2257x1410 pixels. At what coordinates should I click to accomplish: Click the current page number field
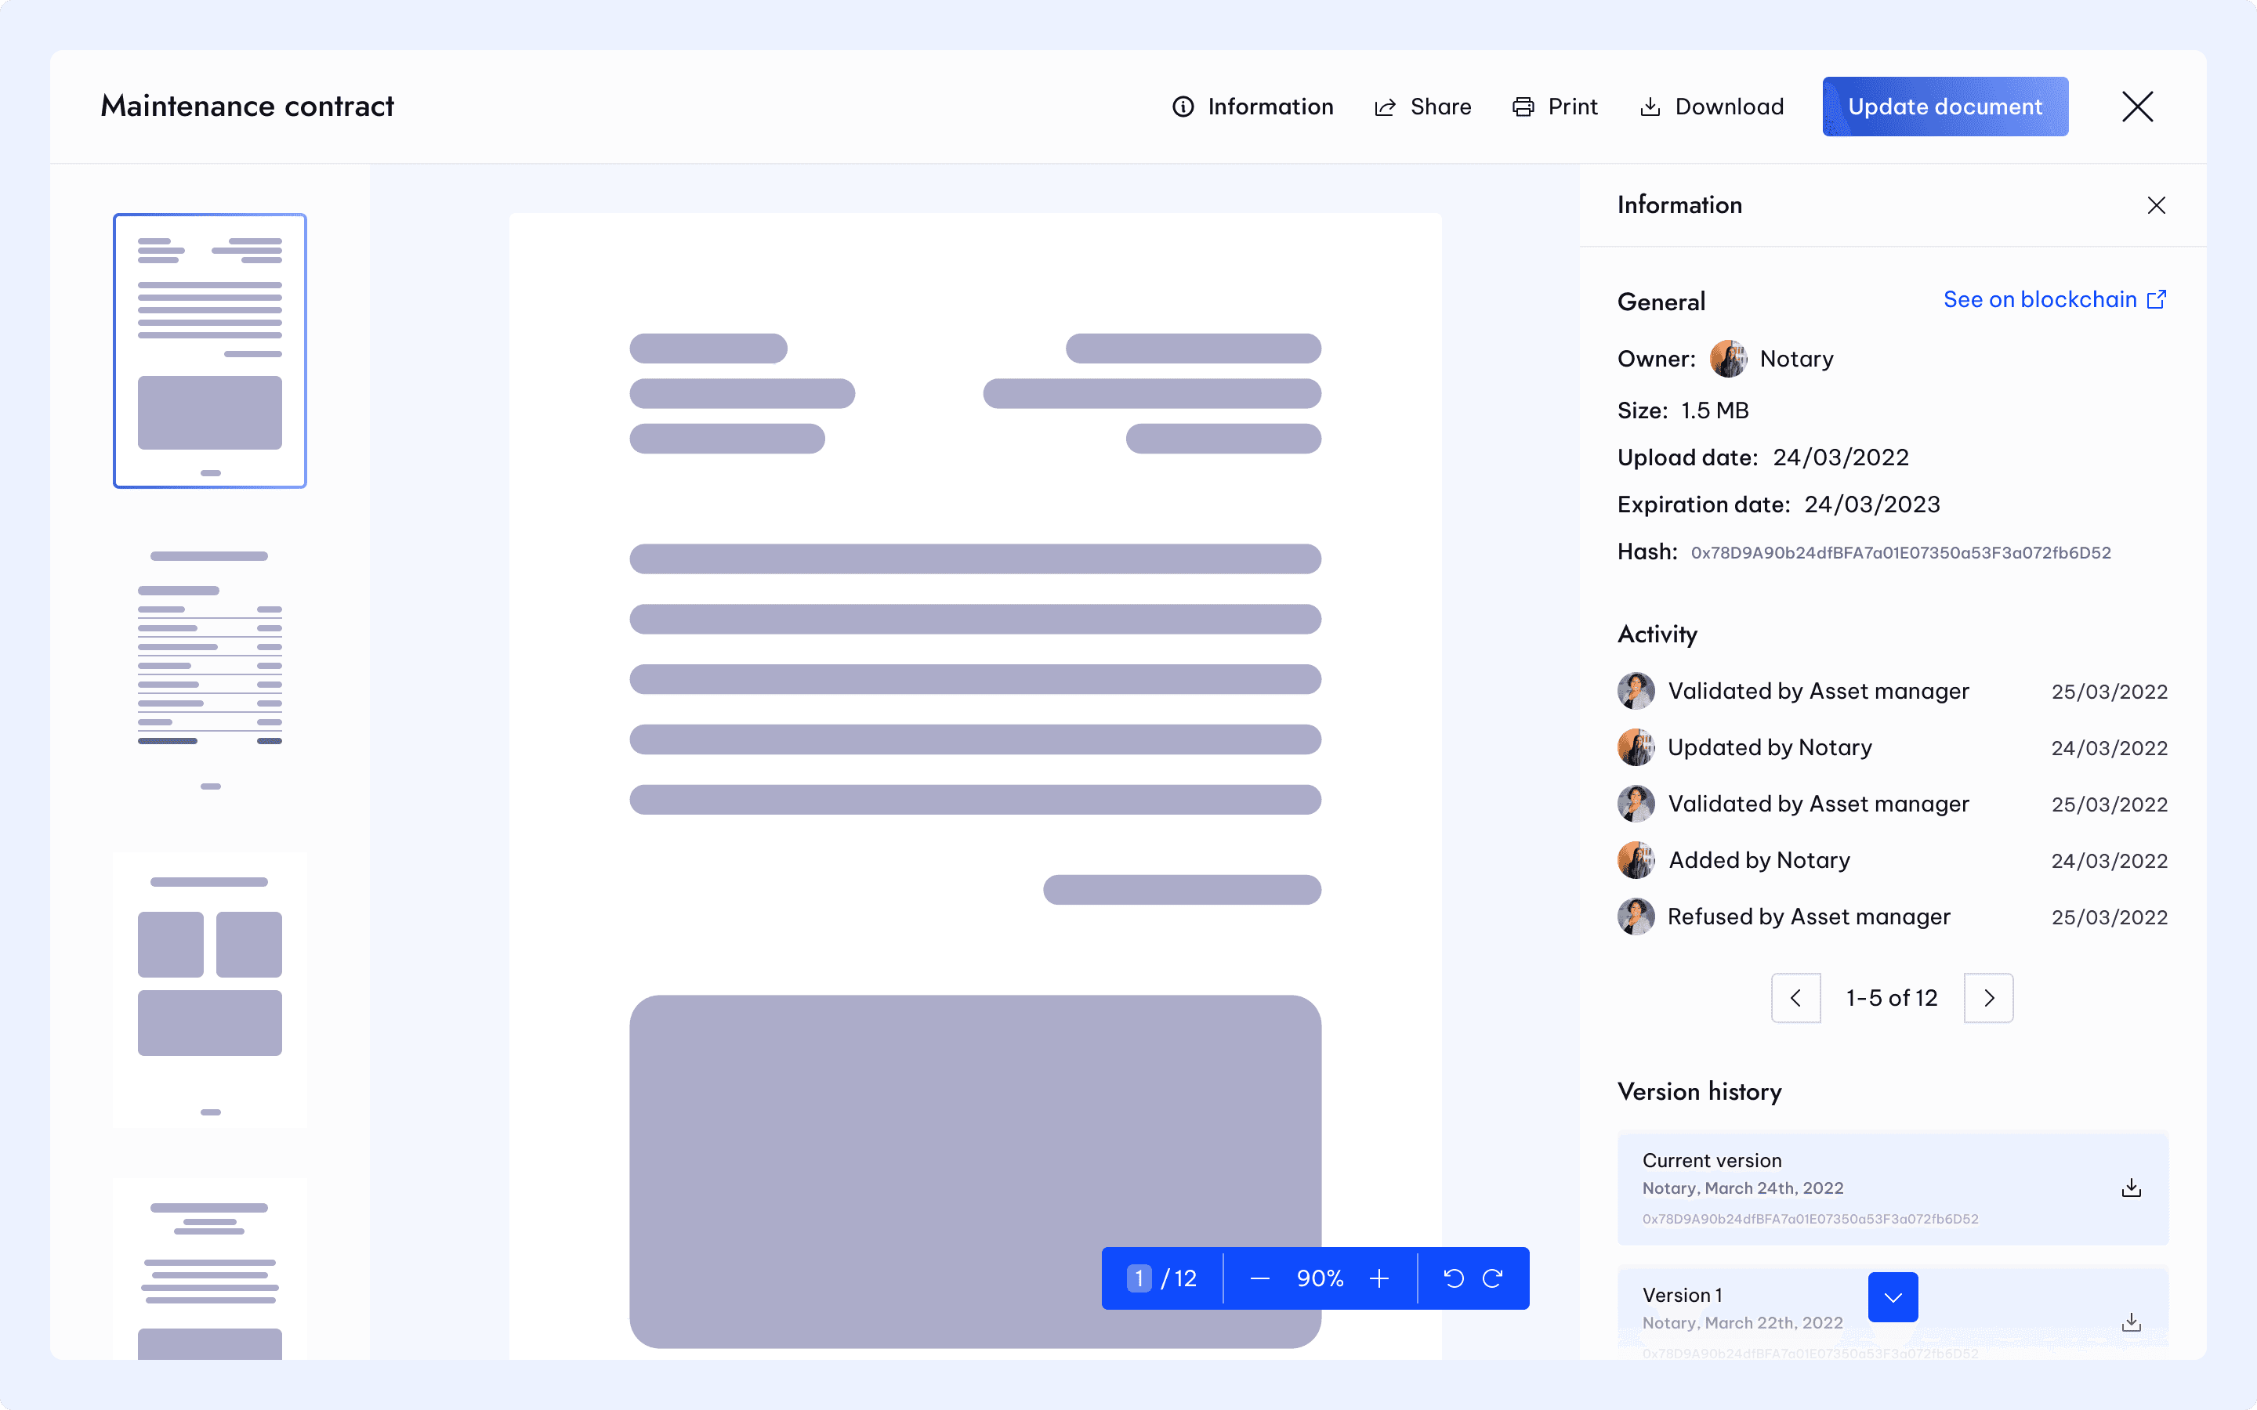pos(1139,1278)
